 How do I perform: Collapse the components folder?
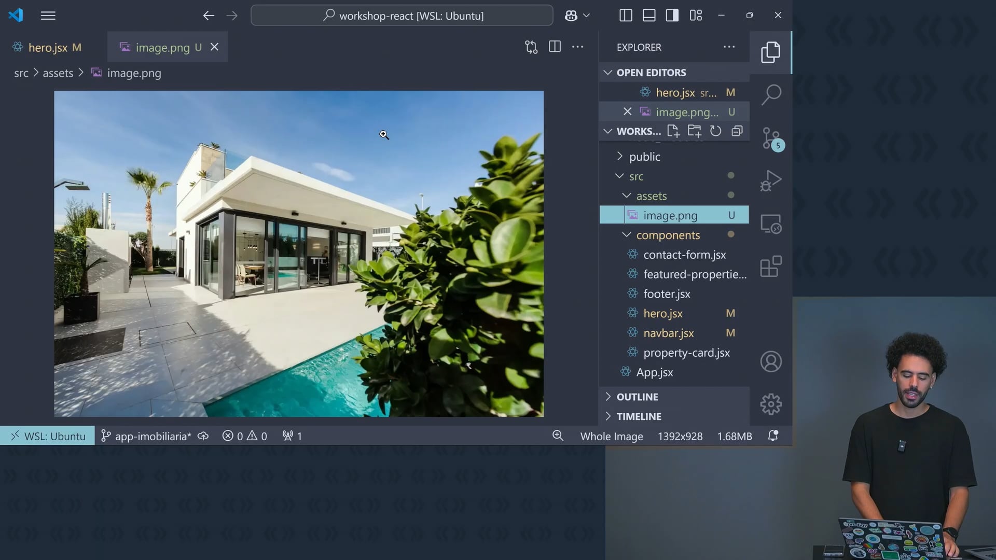coord(668,235)
